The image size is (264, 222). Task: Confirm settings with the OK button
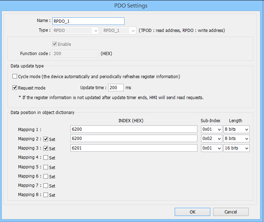point(192,212)
